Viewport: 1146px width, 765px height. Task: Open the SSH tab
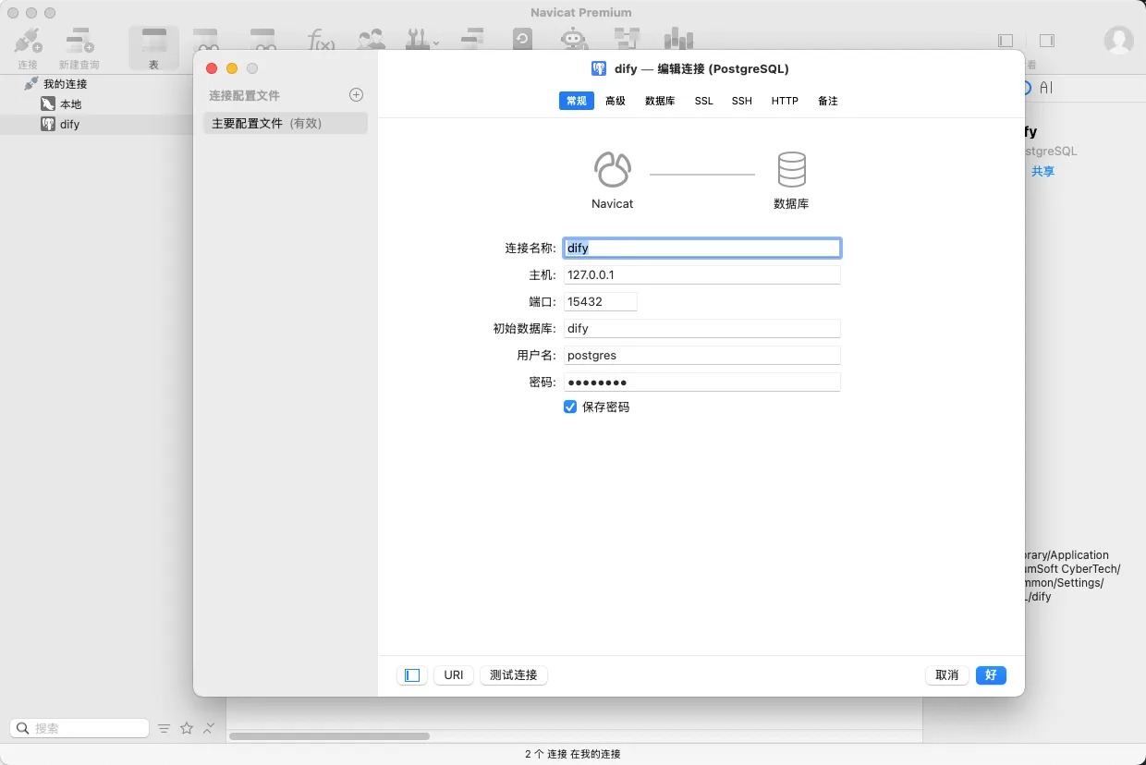tap(742, 101)
